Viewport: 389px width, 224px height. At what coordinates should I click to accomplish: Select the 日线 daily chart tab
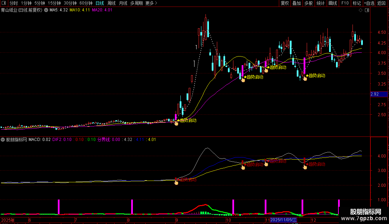[x=100, y=3]
